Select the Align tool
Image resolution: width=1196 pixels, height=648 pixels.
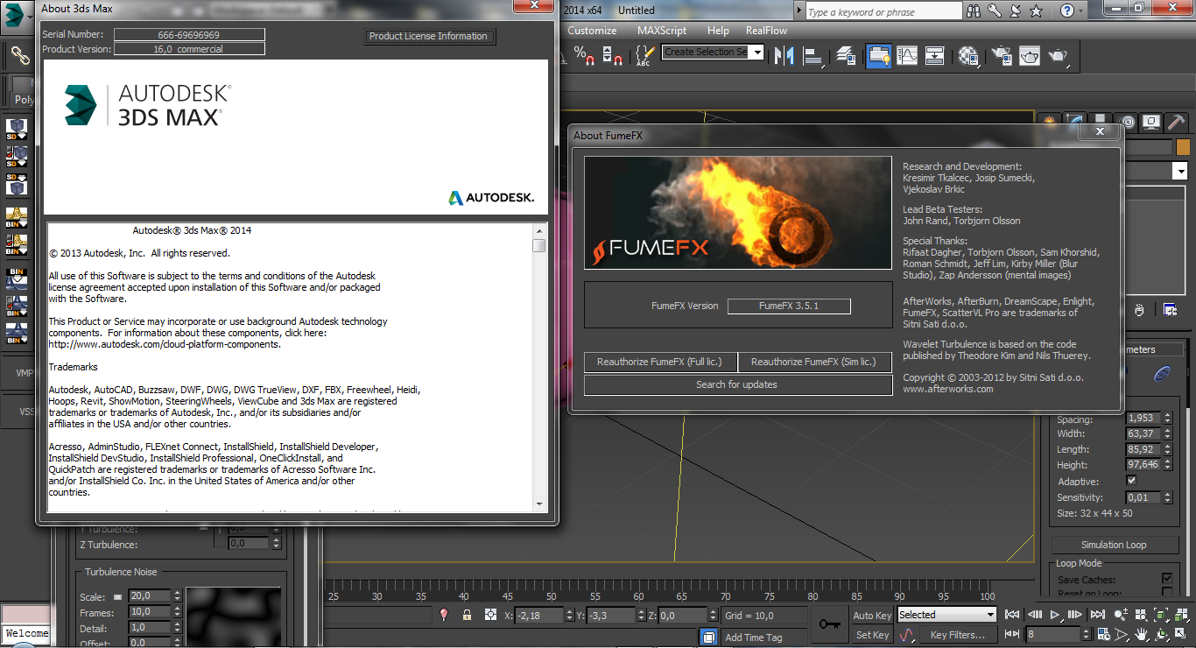pyautogui.click(x=815, y=55)
